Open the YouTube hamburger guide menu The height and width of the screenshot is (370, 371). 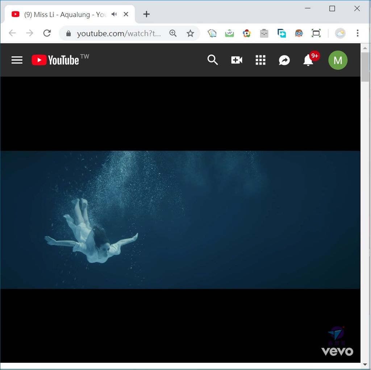17,60
